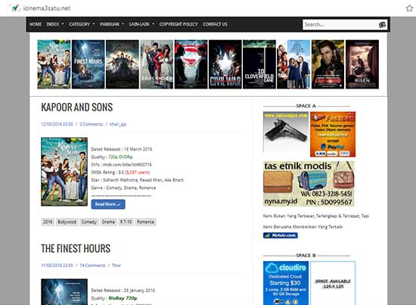Screen dimensions: 416x305
Task: Open the 14 Comments link
Action: click(92, 266)
